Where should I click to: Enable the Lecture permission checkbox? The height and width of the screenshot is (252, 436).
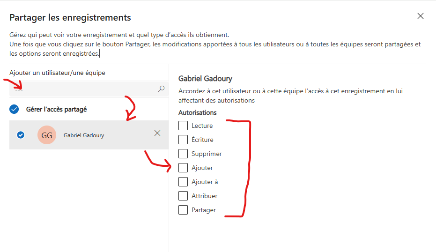(183, 126)
